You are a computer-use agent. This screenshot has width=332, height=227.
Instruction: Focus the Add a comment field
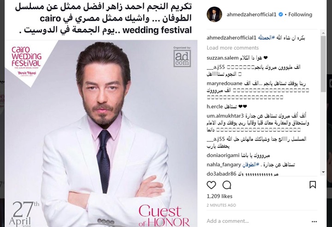pyautogui.click(x=256, y=221)
